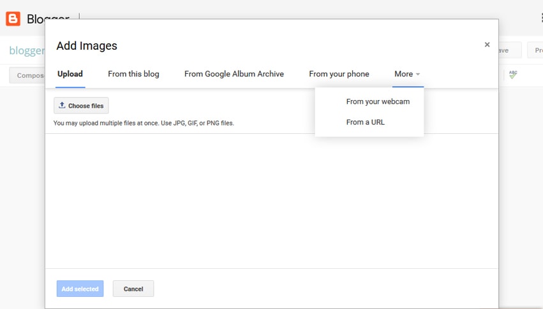Click the upload arrow icon on Choose files
Image resolution: width=543 pixels, height=309 pixels.
point(62,105)
